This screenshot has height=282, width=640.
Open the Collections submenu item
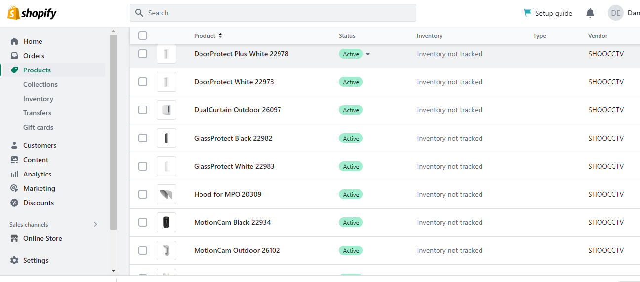[40, 84]
